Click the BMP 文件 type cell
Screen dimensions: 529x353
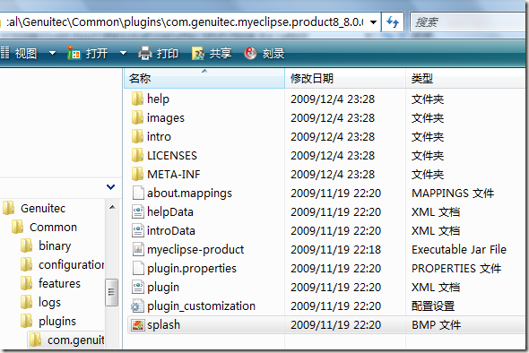click(x=437, y=325)
